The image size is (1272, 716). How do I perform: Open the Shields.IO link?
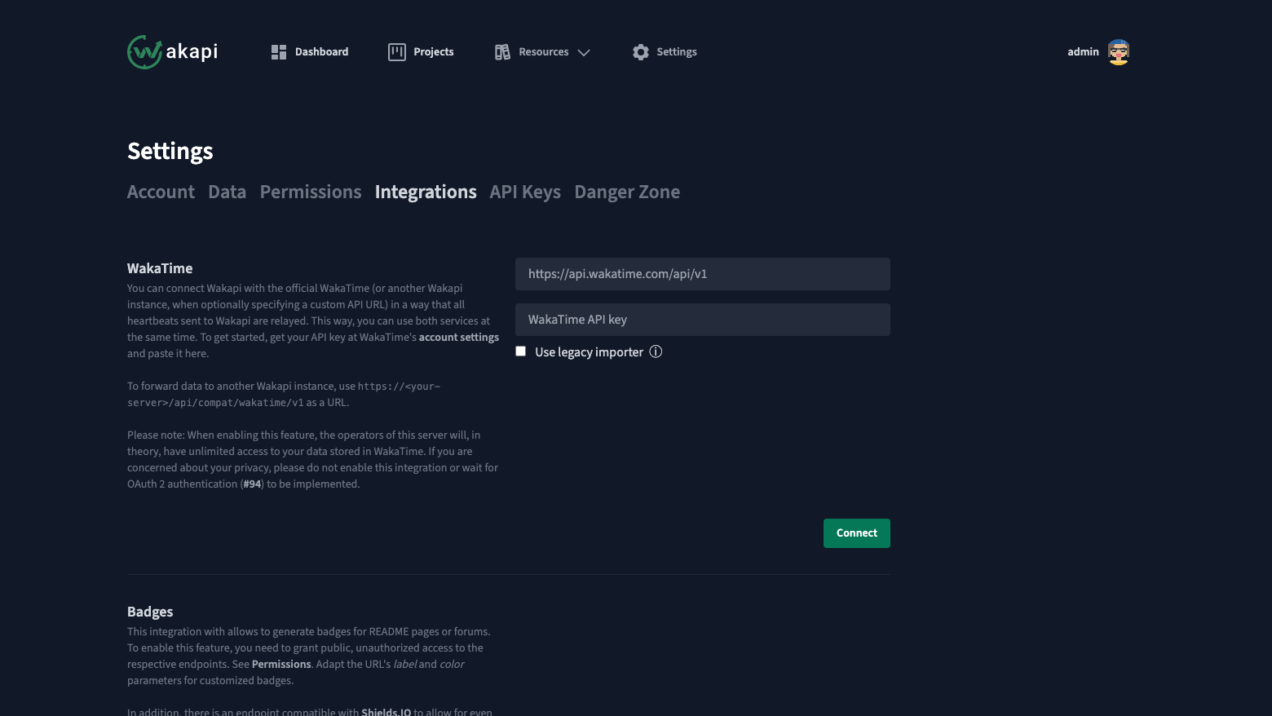click(x=386, y=712)
